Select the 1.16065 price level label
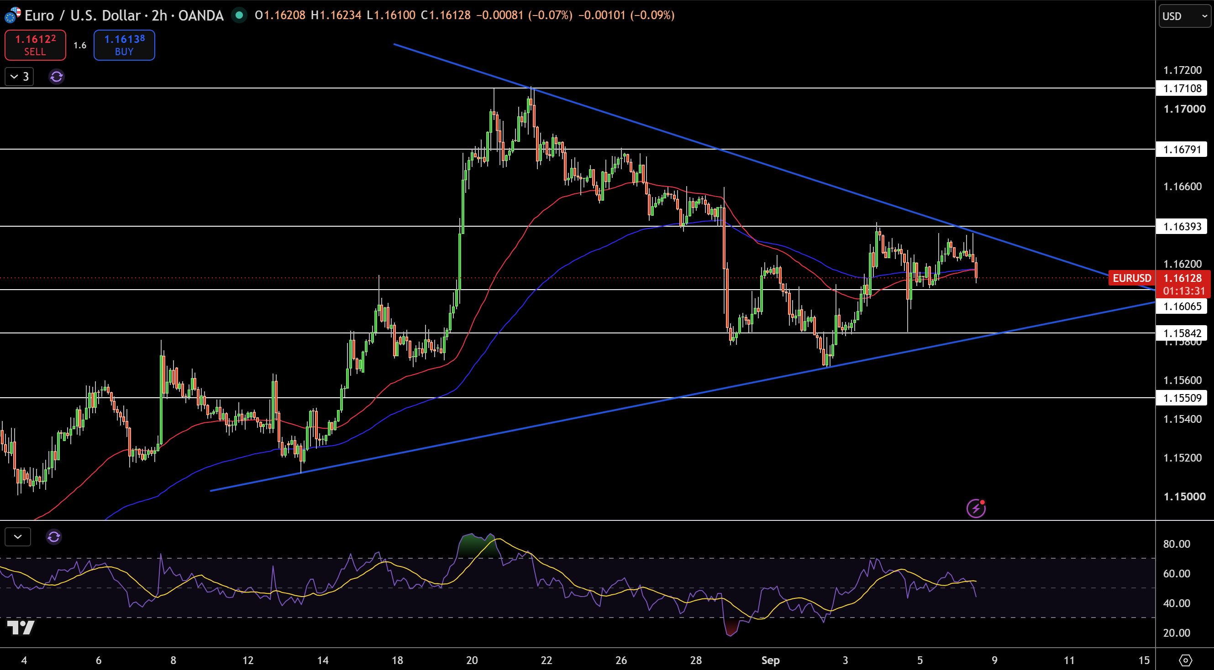The image size is (1214, 670). point(1182,306)
